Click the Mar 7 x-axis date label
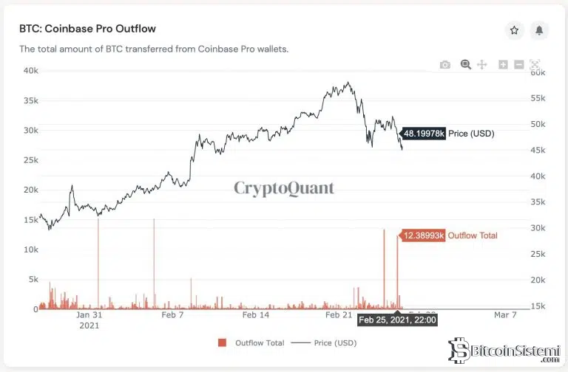The height and width of the screenshot is (372, 568). (x=505, y=315)
